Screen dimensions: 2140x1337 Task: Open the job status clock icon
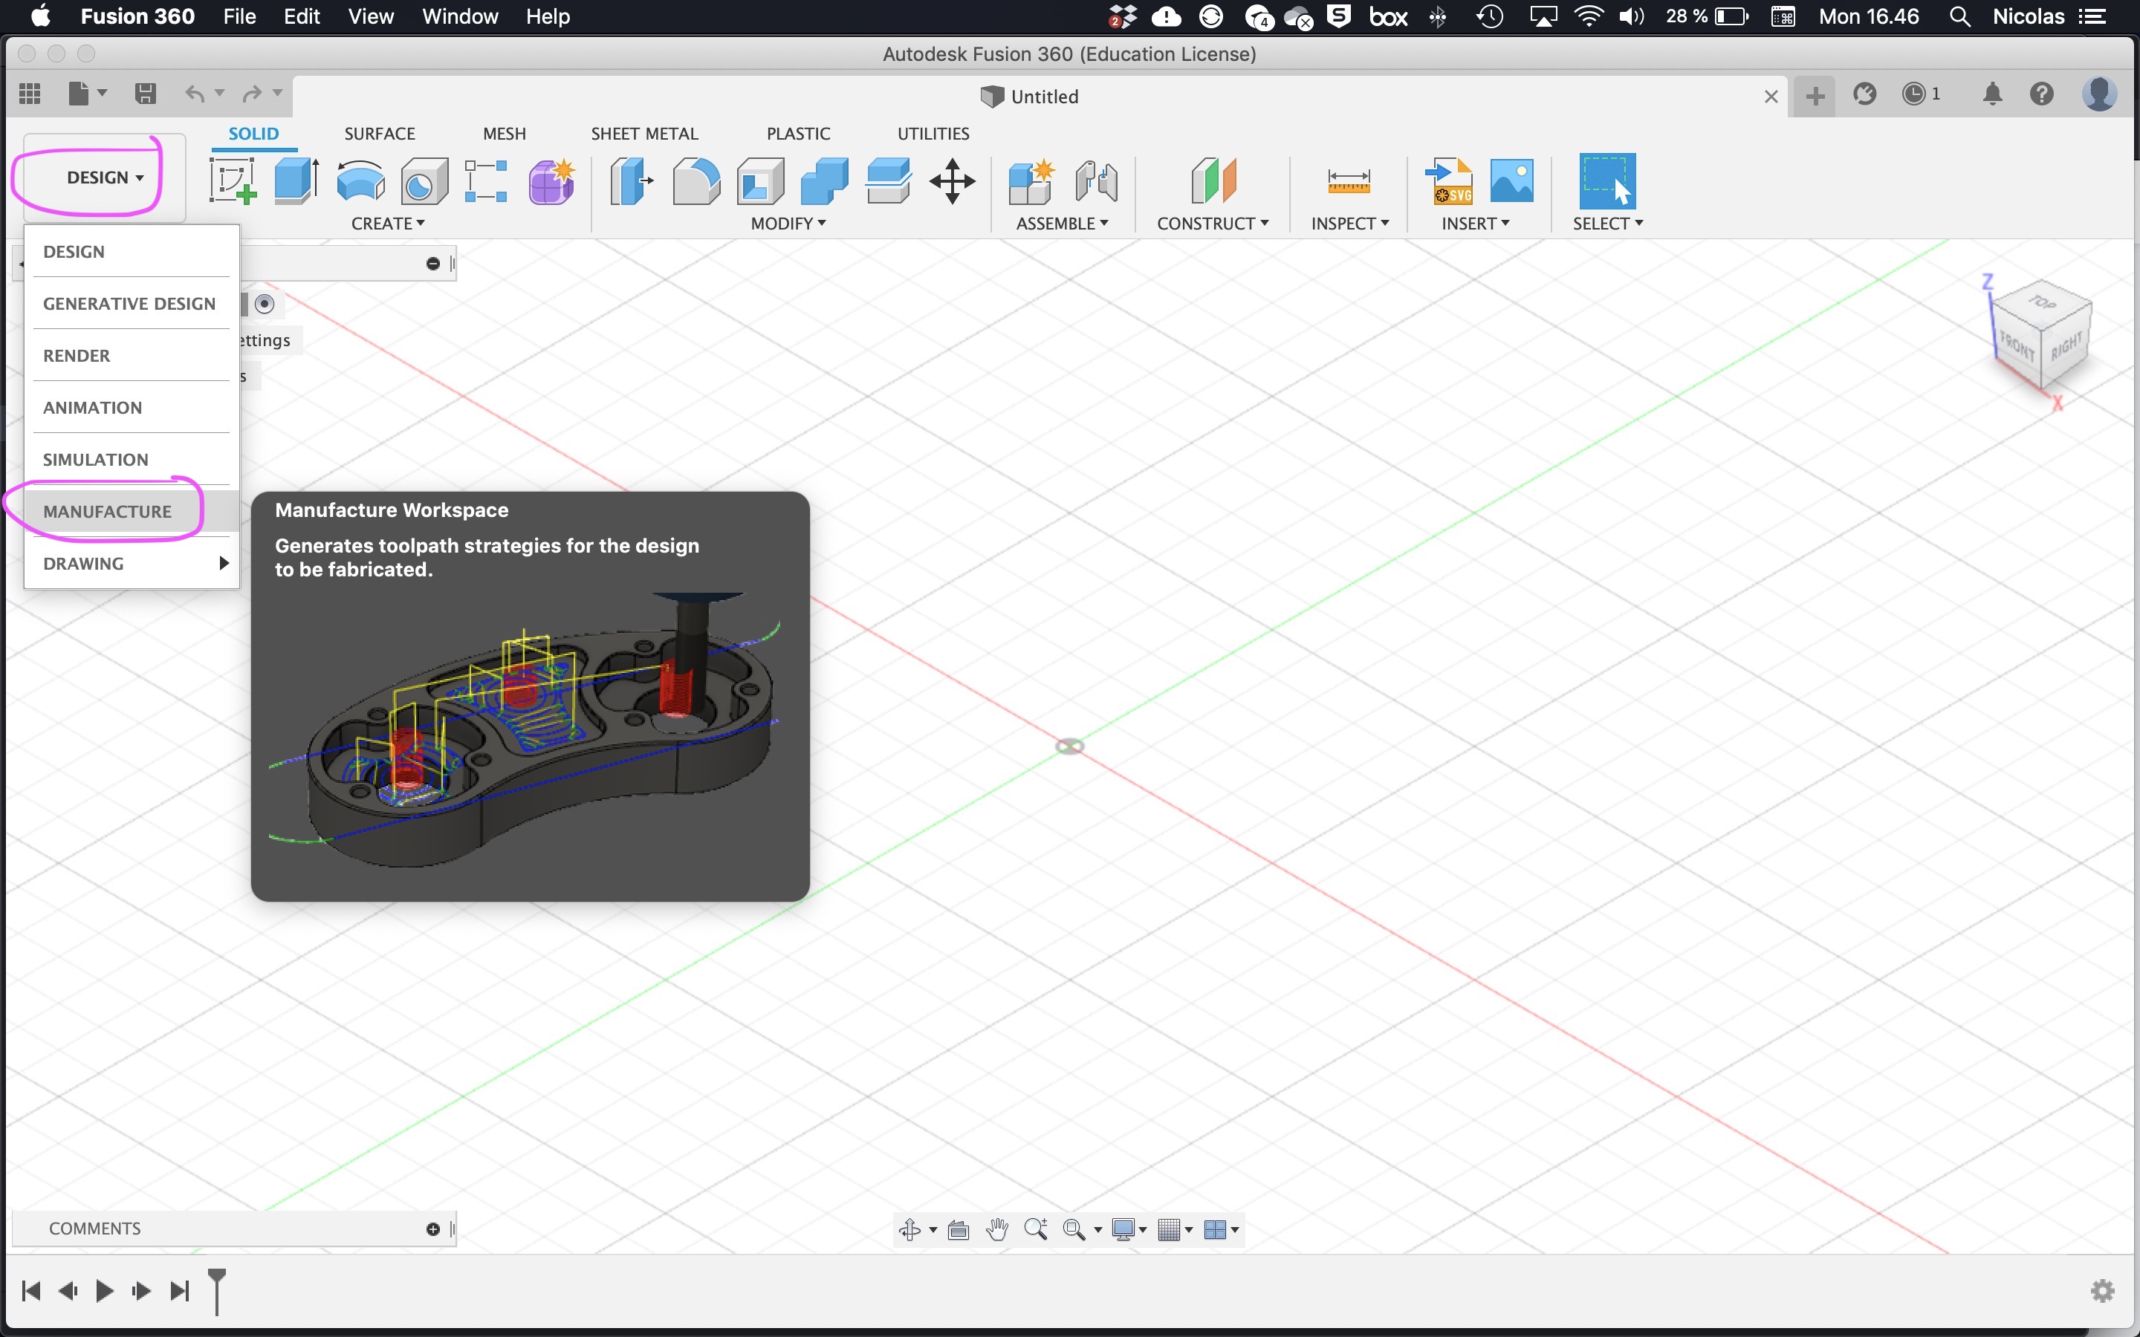point(1913,94)
